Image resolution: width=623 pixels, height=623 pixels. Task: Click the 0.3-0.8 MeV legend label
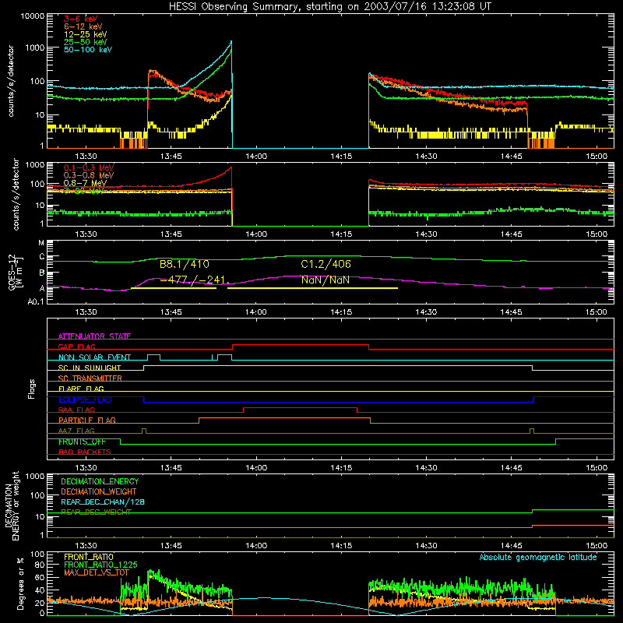pos(88,175)
